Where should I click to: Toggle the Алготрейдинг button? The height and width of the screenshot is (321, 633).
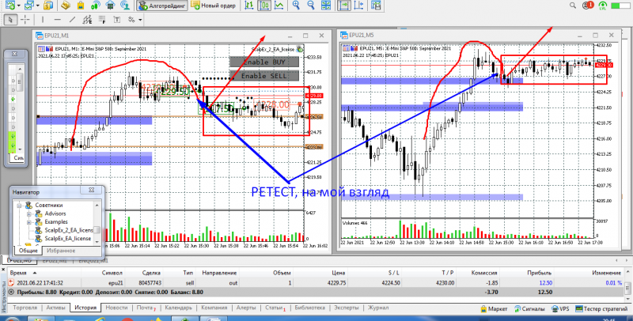coord(162,6)
